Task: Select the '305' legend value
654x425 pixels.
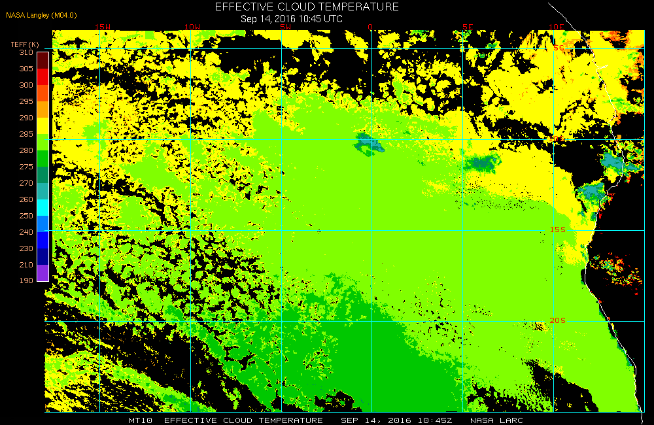Action: click(26, 69)
